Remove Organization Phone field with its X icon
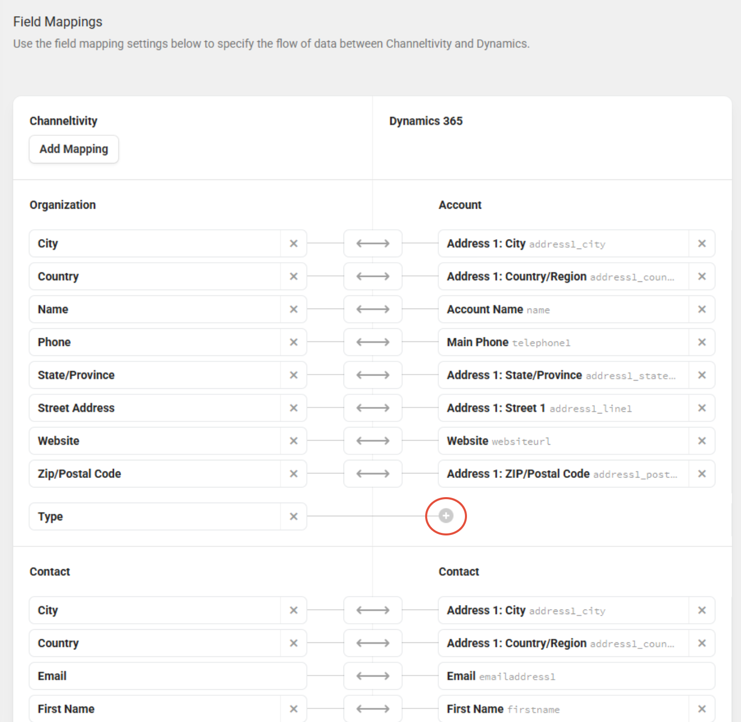This screenshot has height=722, width=741. [294, 342]
